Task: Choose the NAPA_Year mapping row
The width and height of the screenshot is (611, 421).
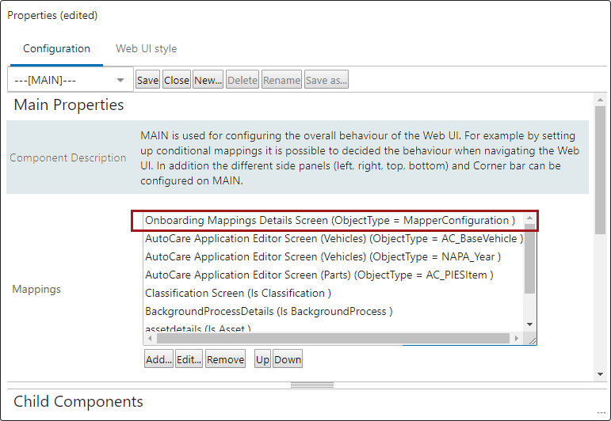Action: tap(323, 256)
